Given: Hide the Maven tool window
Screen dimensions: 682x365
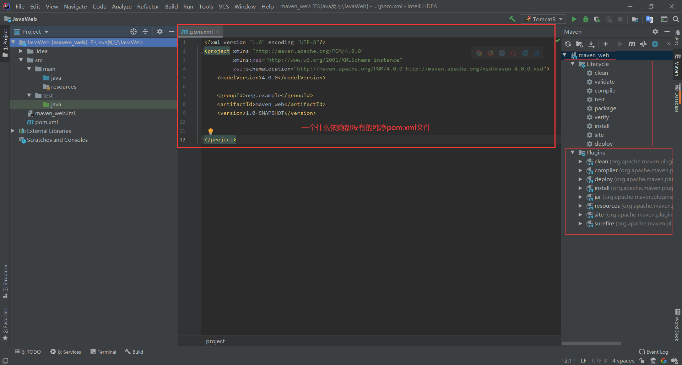Looking at the screenshot, I should 667,32.
